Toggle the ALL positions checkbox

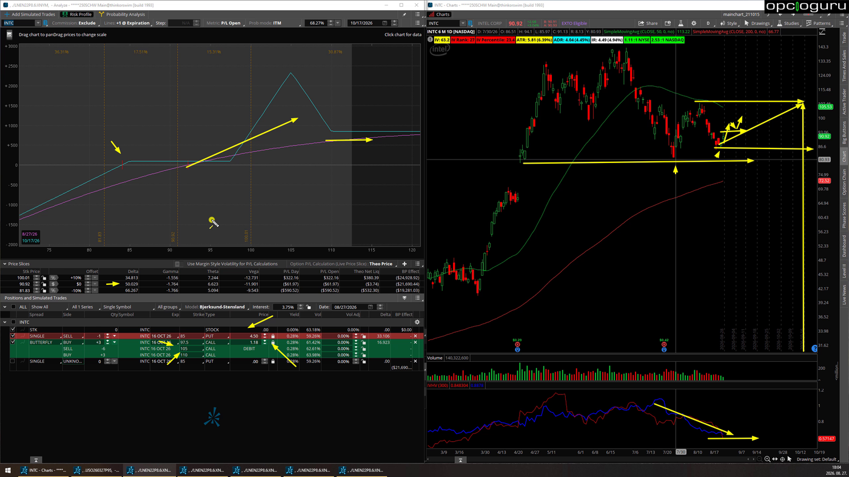(13, 307)
